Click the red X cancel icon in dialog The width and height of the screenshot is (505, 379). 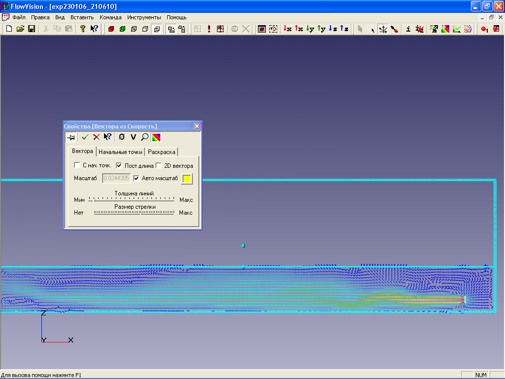point(96,137)
